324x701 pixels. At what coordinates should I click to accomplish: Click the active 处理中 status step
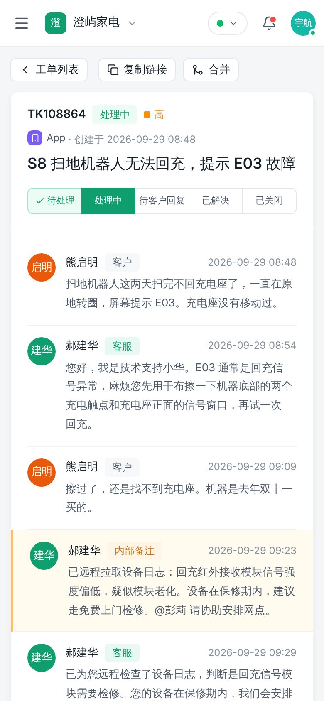coord(108,201)
